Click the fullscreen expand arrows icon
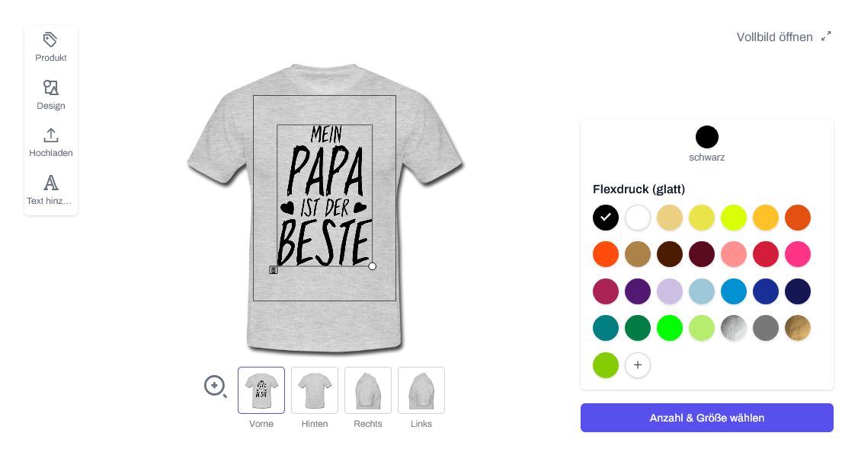The width and height of the screenshot is (858, 455). [x=826, y=37]
